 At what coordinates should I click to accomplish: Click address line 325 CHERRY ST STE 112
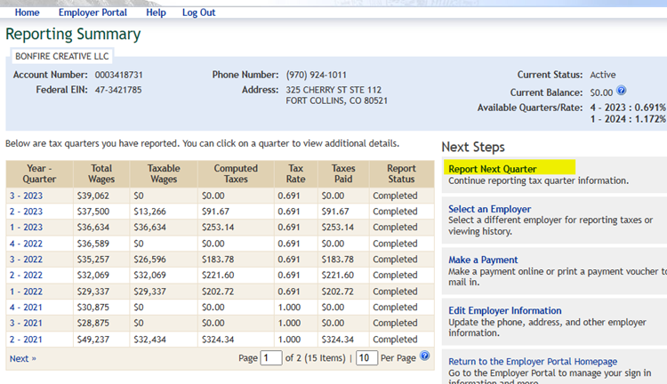click(x=333, y=90)
